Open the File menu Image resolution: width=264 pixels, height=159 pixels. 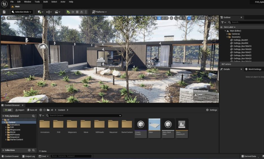coord(12,2)
